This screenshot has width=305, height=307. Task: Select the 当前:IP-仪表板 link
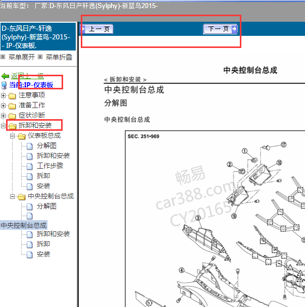click(31, 85)
